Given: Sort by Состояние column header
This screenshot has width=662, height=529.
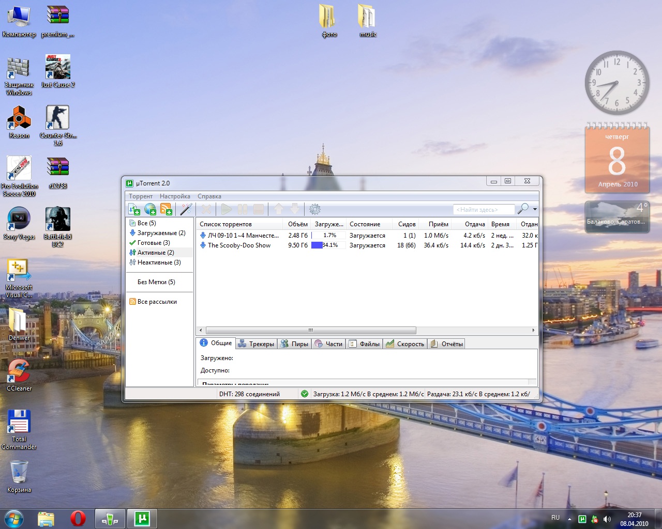Looking at the screenshot, I should click(x=365, y=224).
